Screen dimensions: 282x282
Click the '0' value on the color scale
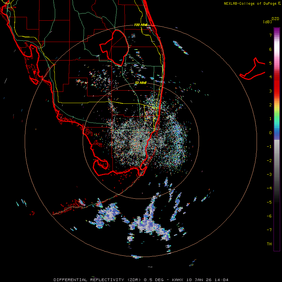[x=270, y=133]
